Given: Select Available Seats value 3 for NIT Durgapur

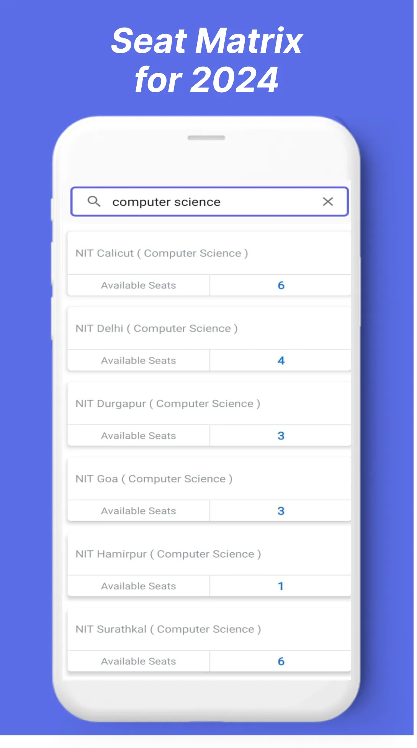Looking at the screenshot, I should (x=281, y=435).
